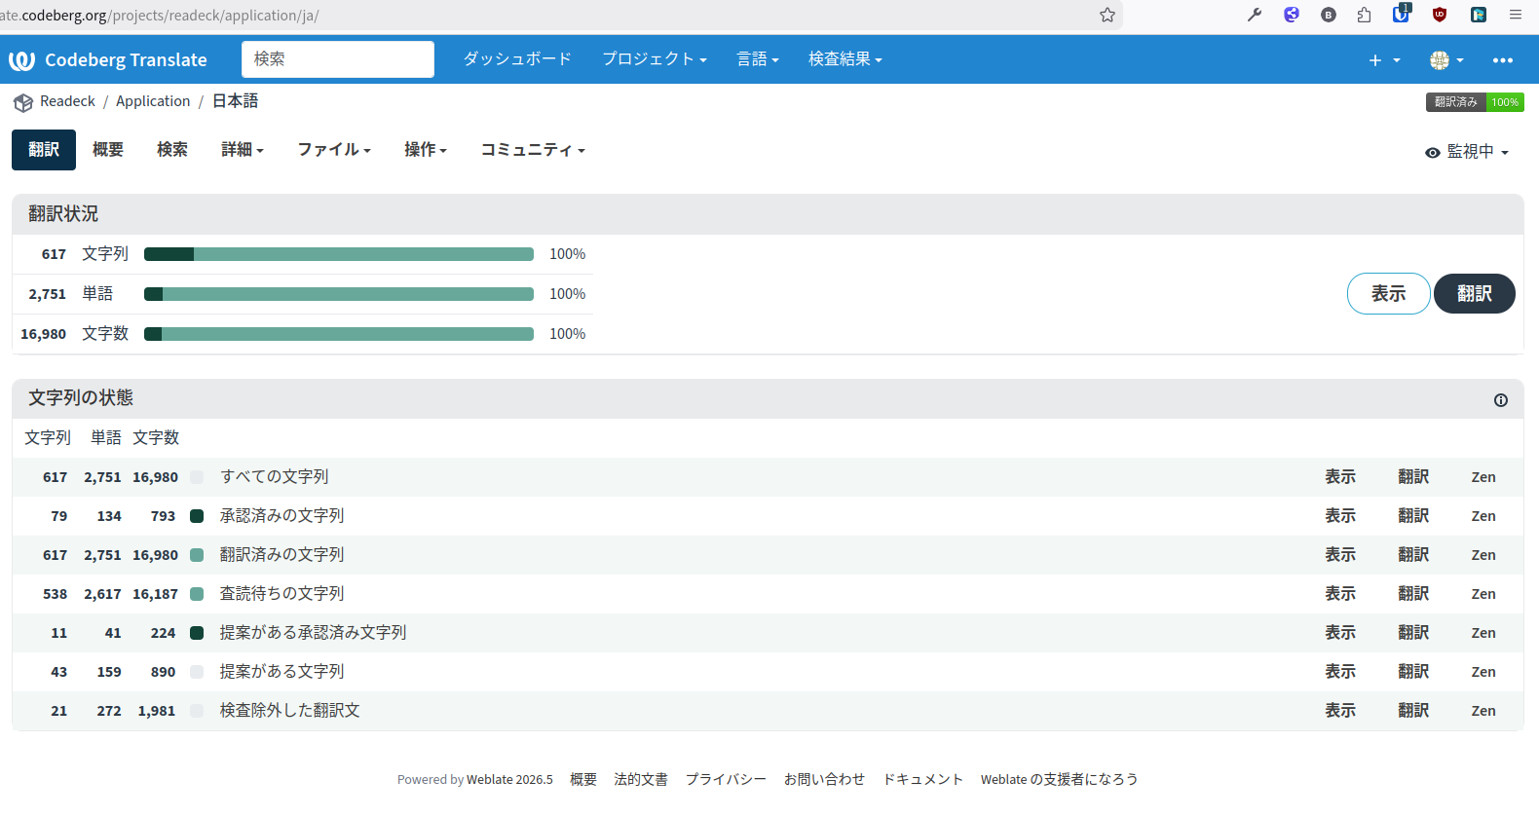Click the Codeberg Translate logo icon

[x=21, y=60]
